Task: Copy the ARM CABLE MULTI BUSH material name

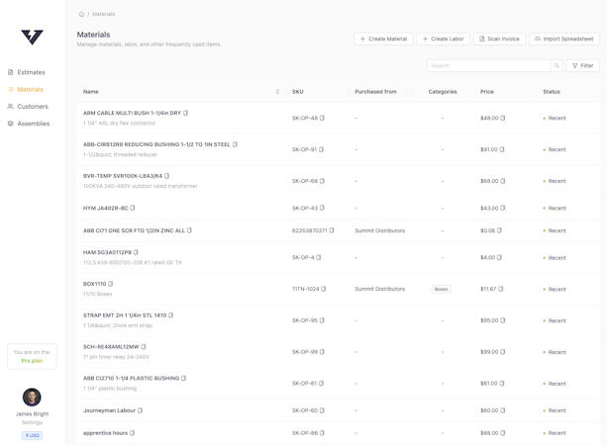Action: [x=185, y=113]
